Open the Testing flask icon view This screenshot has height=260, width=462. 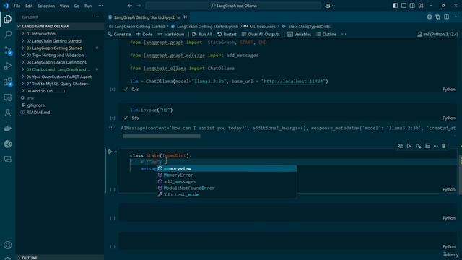8,113
